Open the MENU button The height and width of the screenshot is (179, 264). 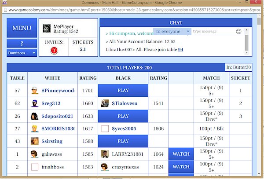click(22, 28)
